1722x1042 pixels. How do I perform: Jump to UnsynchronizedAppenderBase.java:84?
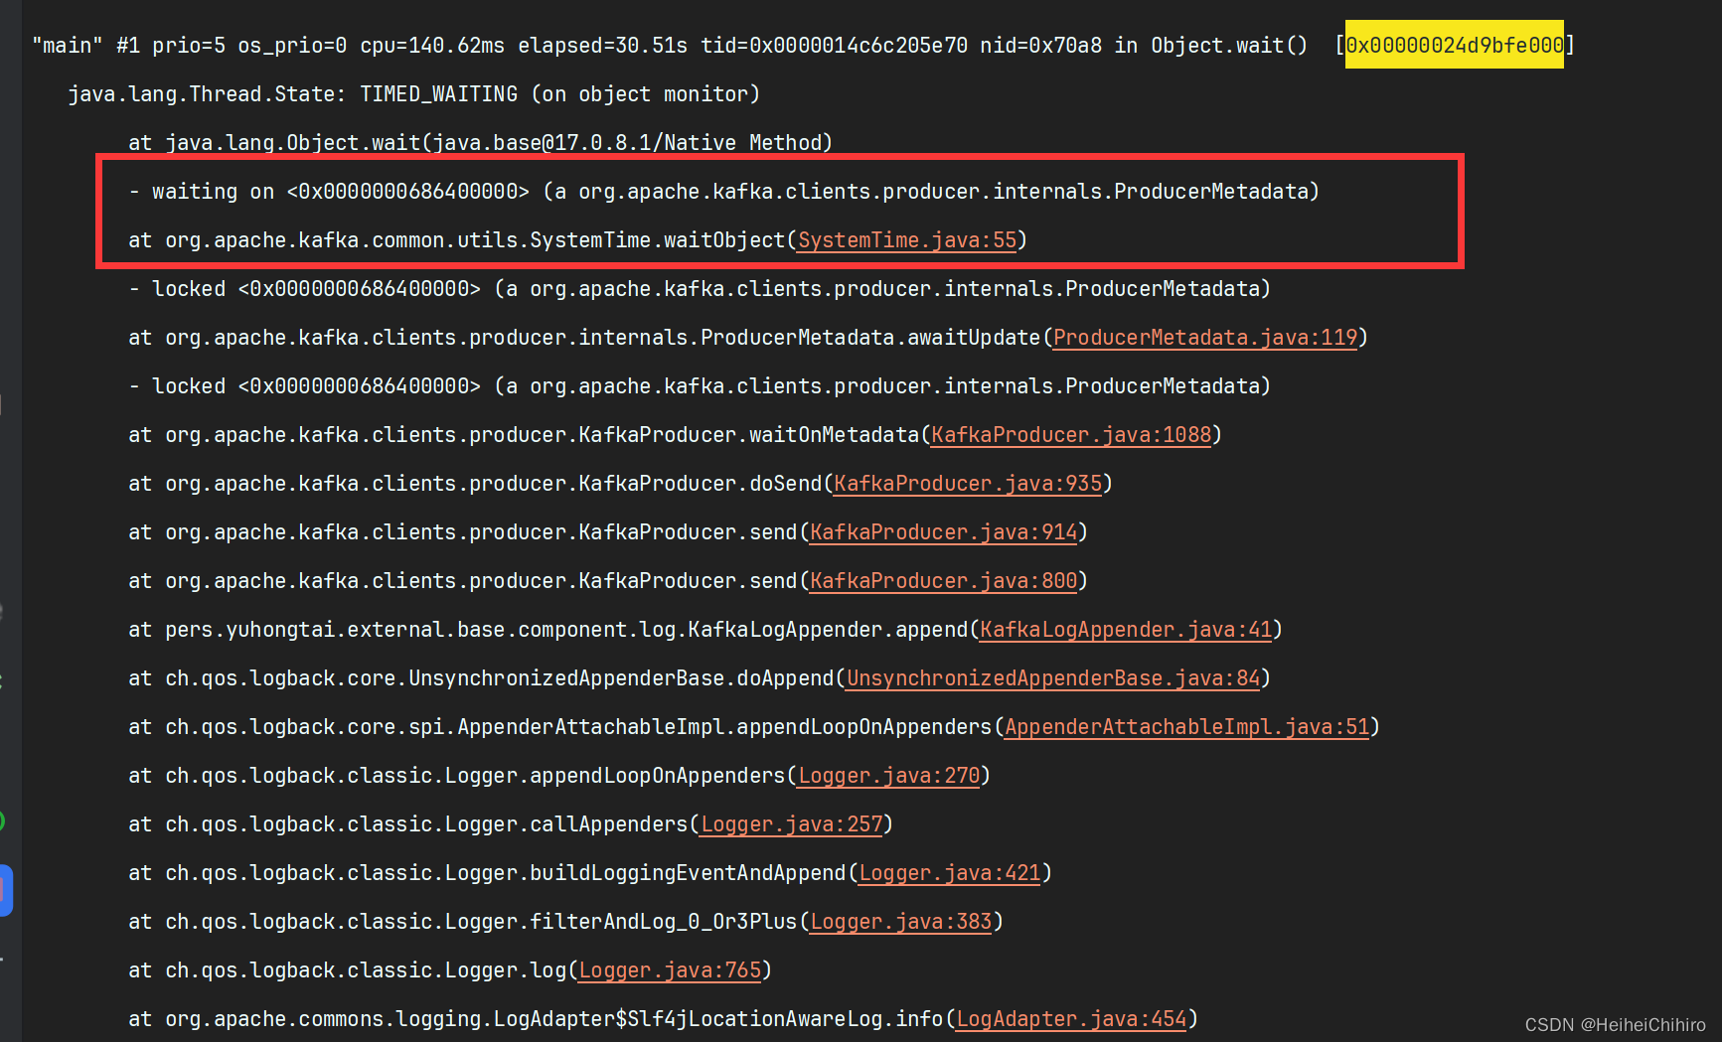click(1053, 678)
